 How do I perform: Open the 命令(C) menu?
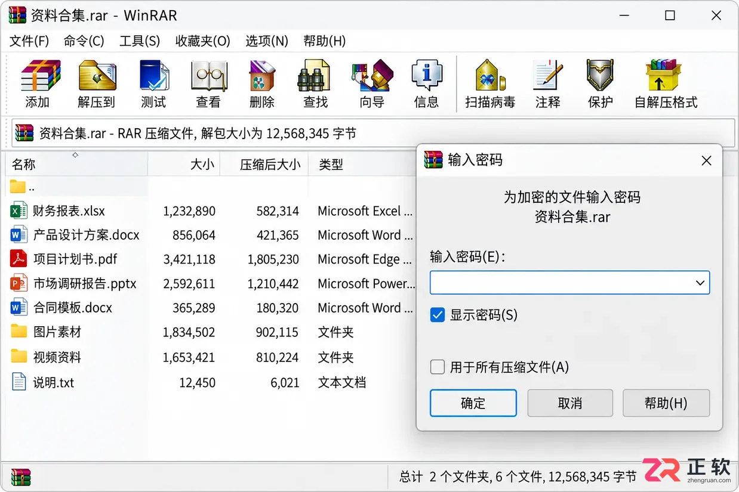(x=84, y=41)
